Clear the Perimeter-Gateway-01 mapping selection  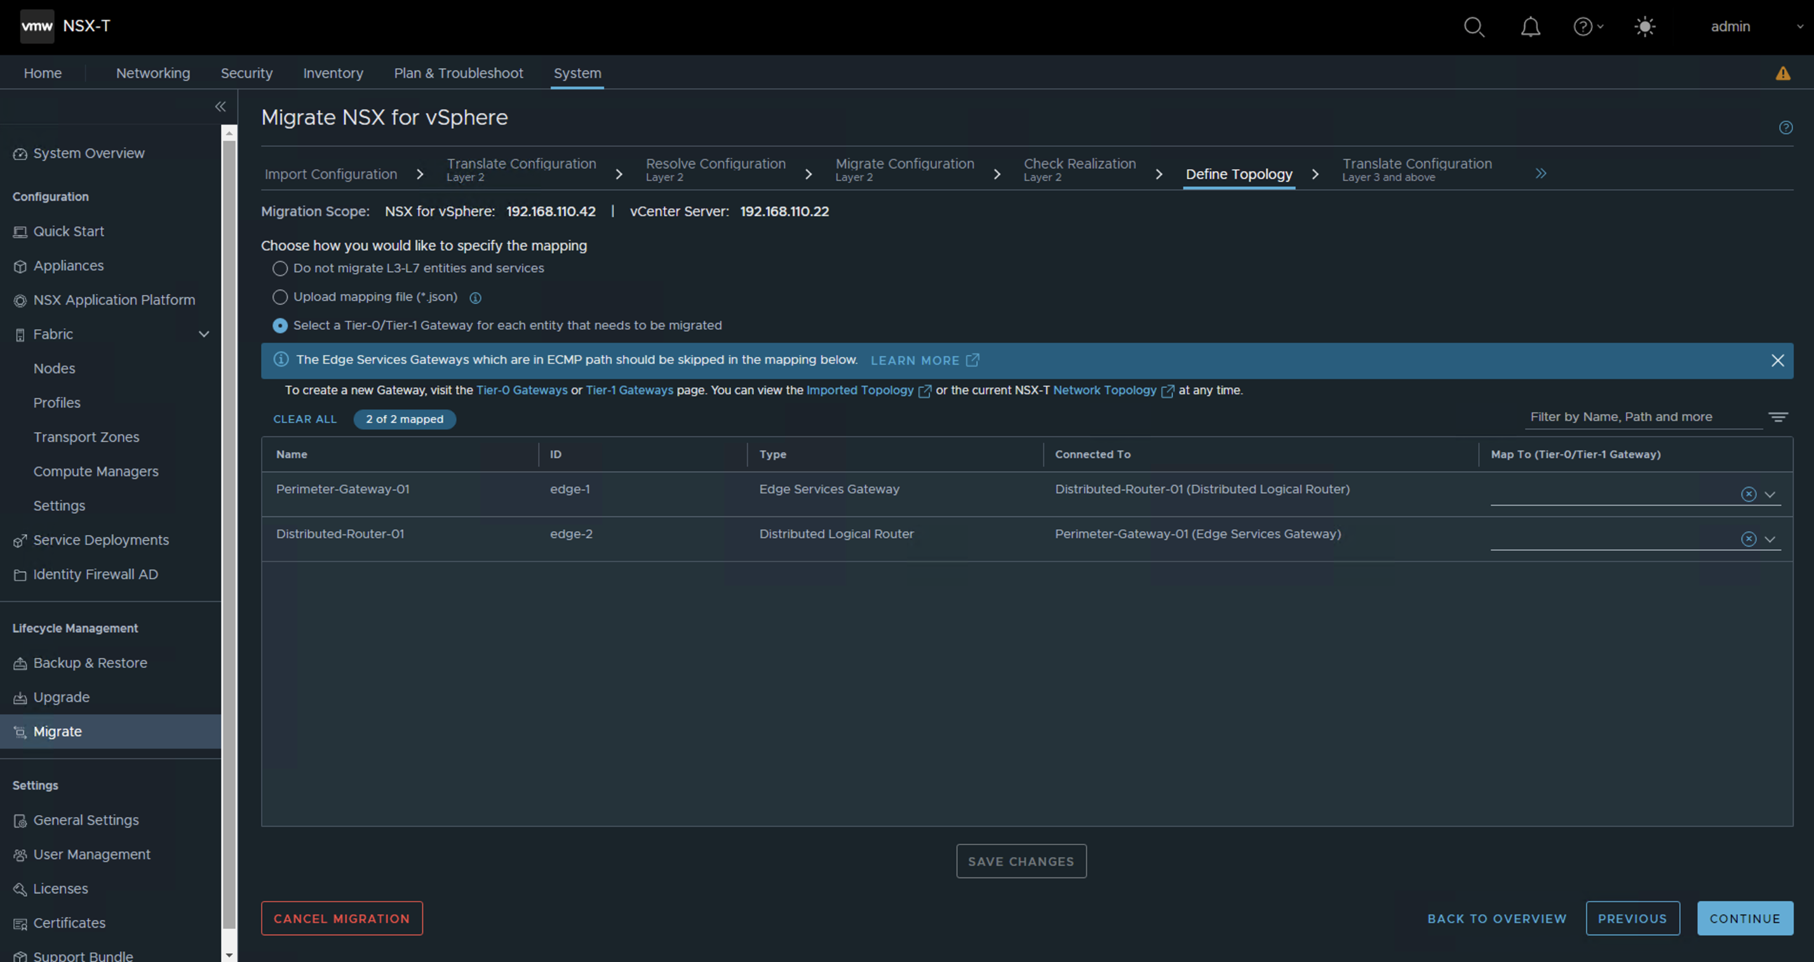[1748, 494]
